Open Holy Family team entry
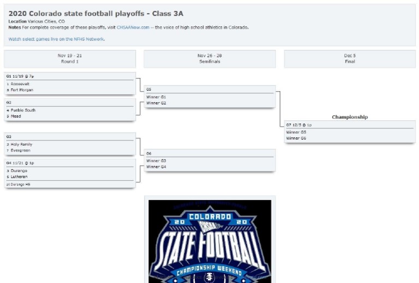Image resolution: width=419 pixels, height=283 pixels. pos(22,145)
